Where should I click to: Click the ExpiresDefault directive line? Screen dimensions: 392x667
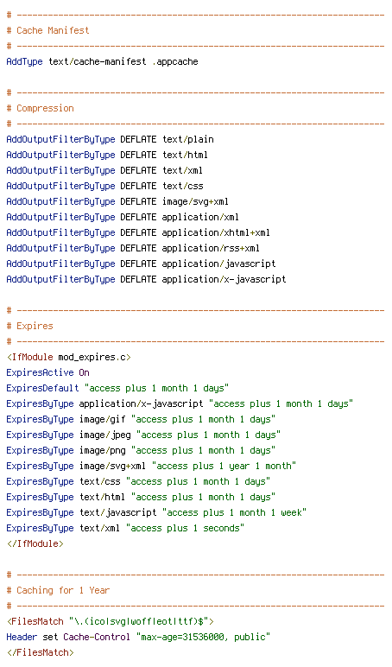[117, 389]
